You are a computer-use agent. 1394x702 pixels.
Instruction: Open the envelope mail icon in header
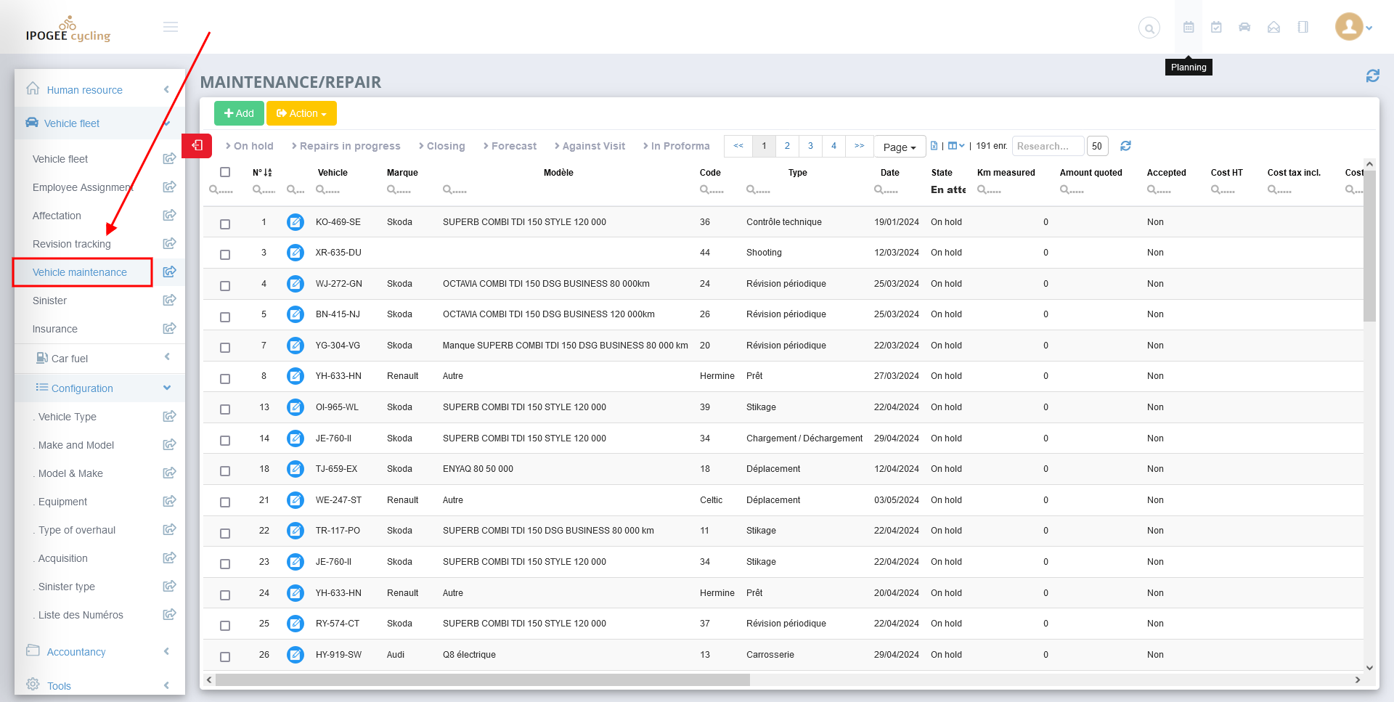tap(1273, 27)
